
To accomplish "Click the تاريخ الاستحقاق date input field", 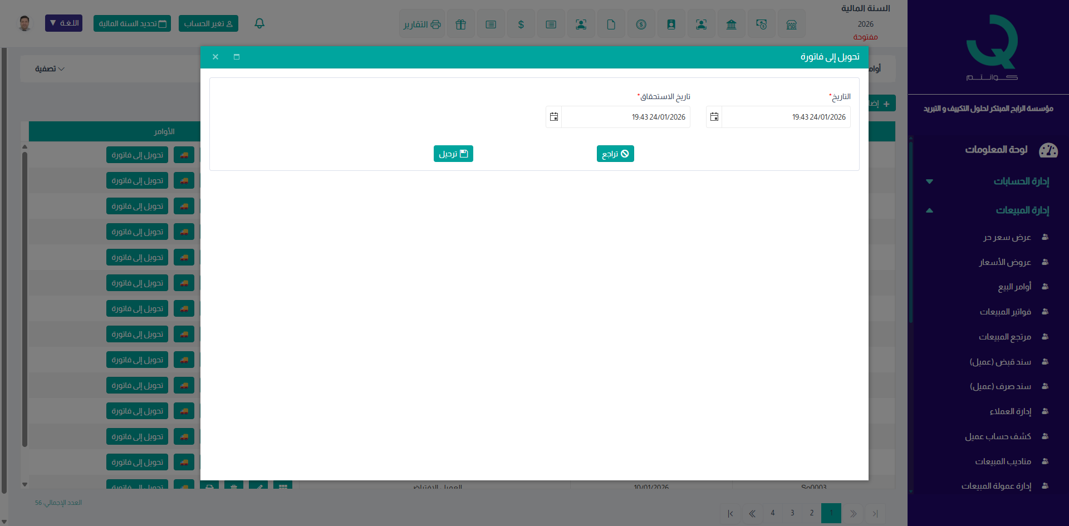I will pos(625,117).
